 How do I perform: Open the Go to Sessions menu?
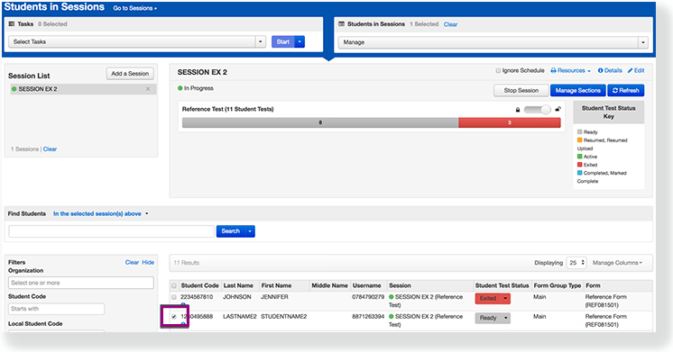click(134, 8)
